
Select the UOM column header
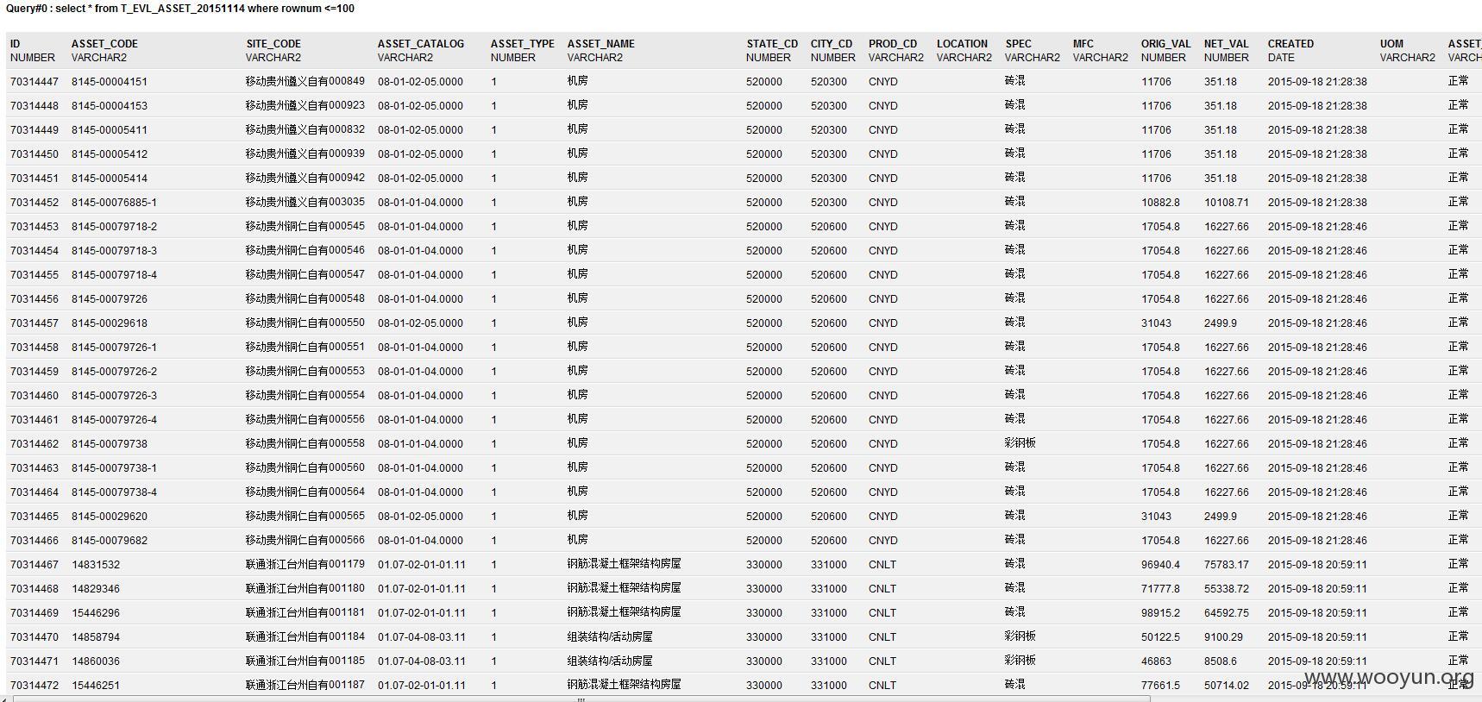pyautogui.click(x=1391, y=44)
